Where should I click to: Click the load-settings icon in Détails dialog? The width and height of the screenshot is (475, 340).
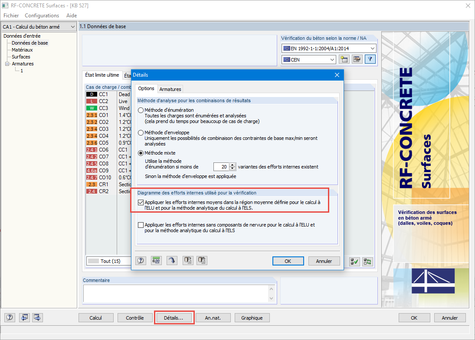188,260
